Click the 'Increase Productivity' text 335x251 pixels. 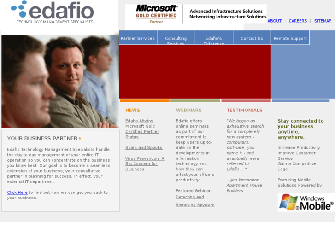[x=299, y=148]
